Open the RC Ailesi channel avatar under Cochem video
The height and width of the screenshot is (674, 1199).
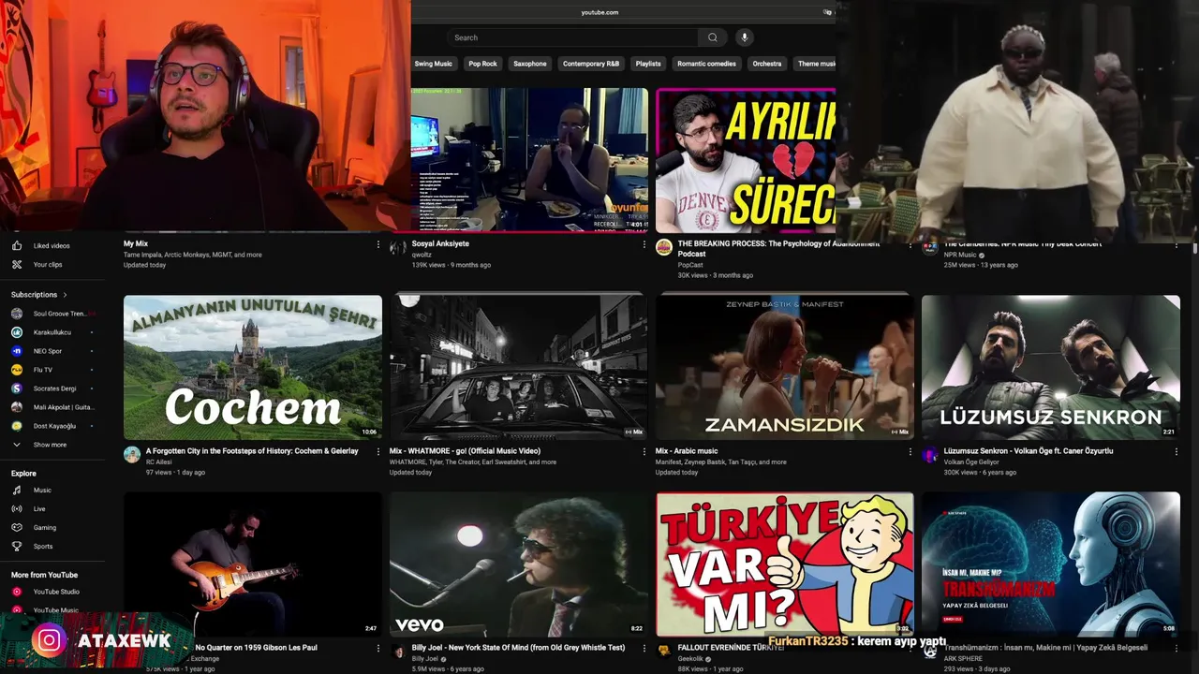pos(132,455)
